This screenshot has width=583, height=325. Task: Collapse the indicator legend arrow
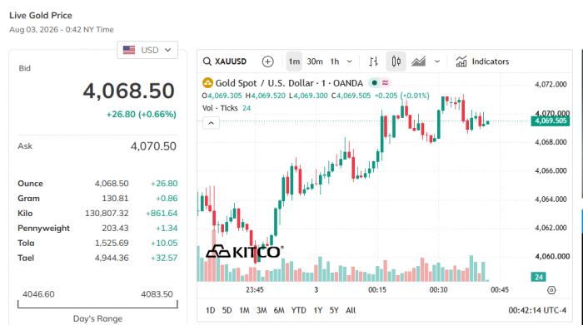coord(211,123)
